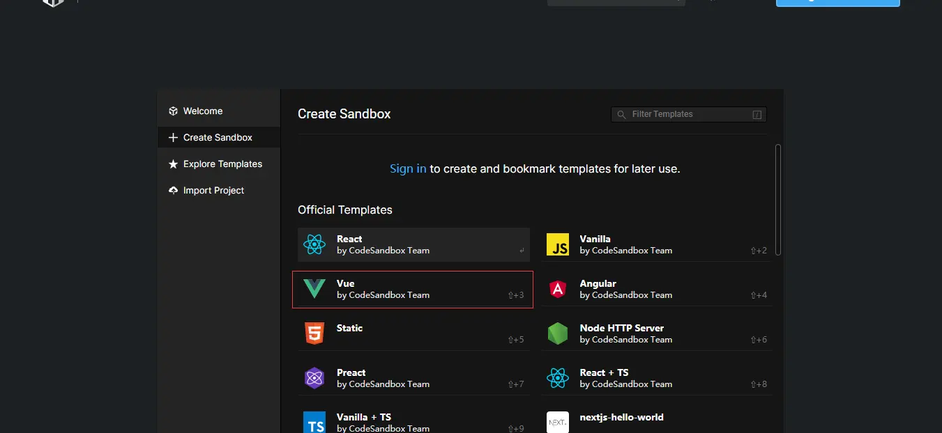Click the Sign in link
The height and width of the screenshot is (433, 942).
(x=408, y=168)
